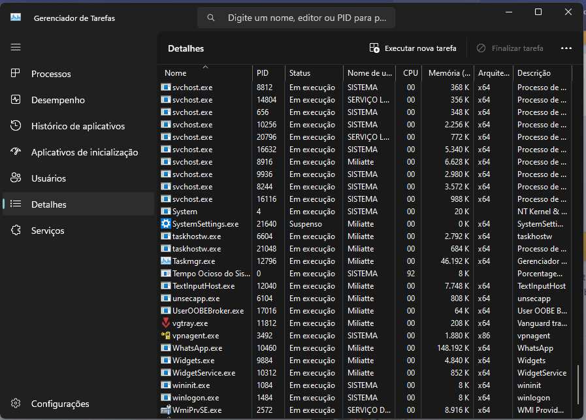The height and width of the screenshot is (420, 586).
Task: Go to Histórico de aplicativos
Action: [x=78, y=126]
